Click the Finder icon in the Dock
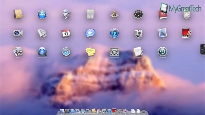Image resolution: width=205 pixels, height=115 pixels. [62, 111]
